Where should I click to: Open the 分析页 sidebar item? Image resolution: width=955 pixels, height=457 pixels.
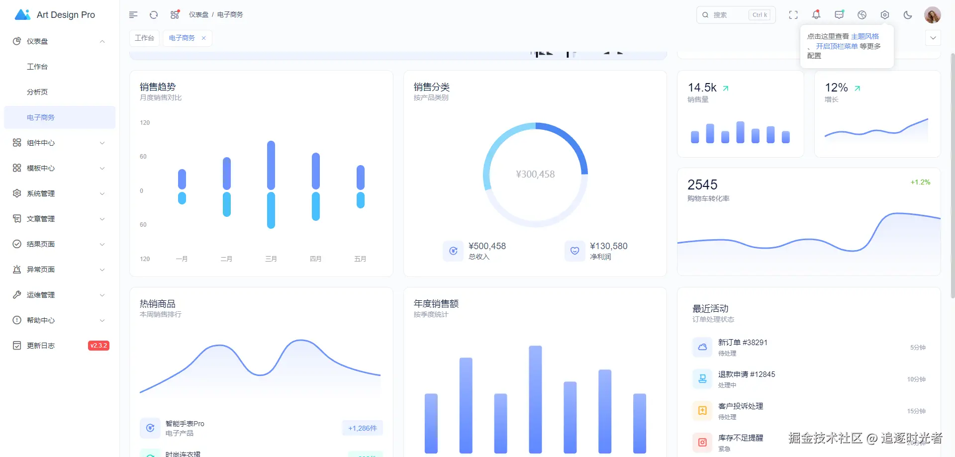[x=60, y=92]
